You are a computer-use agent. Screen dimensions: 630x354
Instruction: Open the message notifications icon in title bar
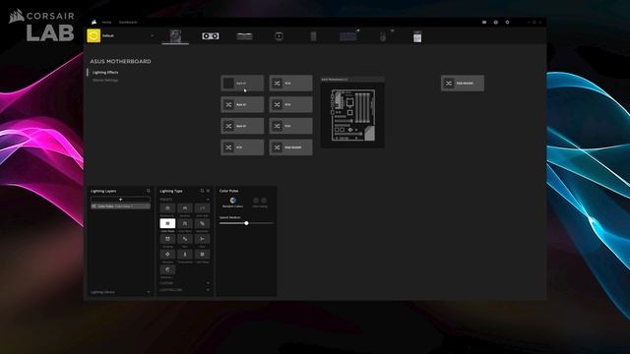(484, 23)
